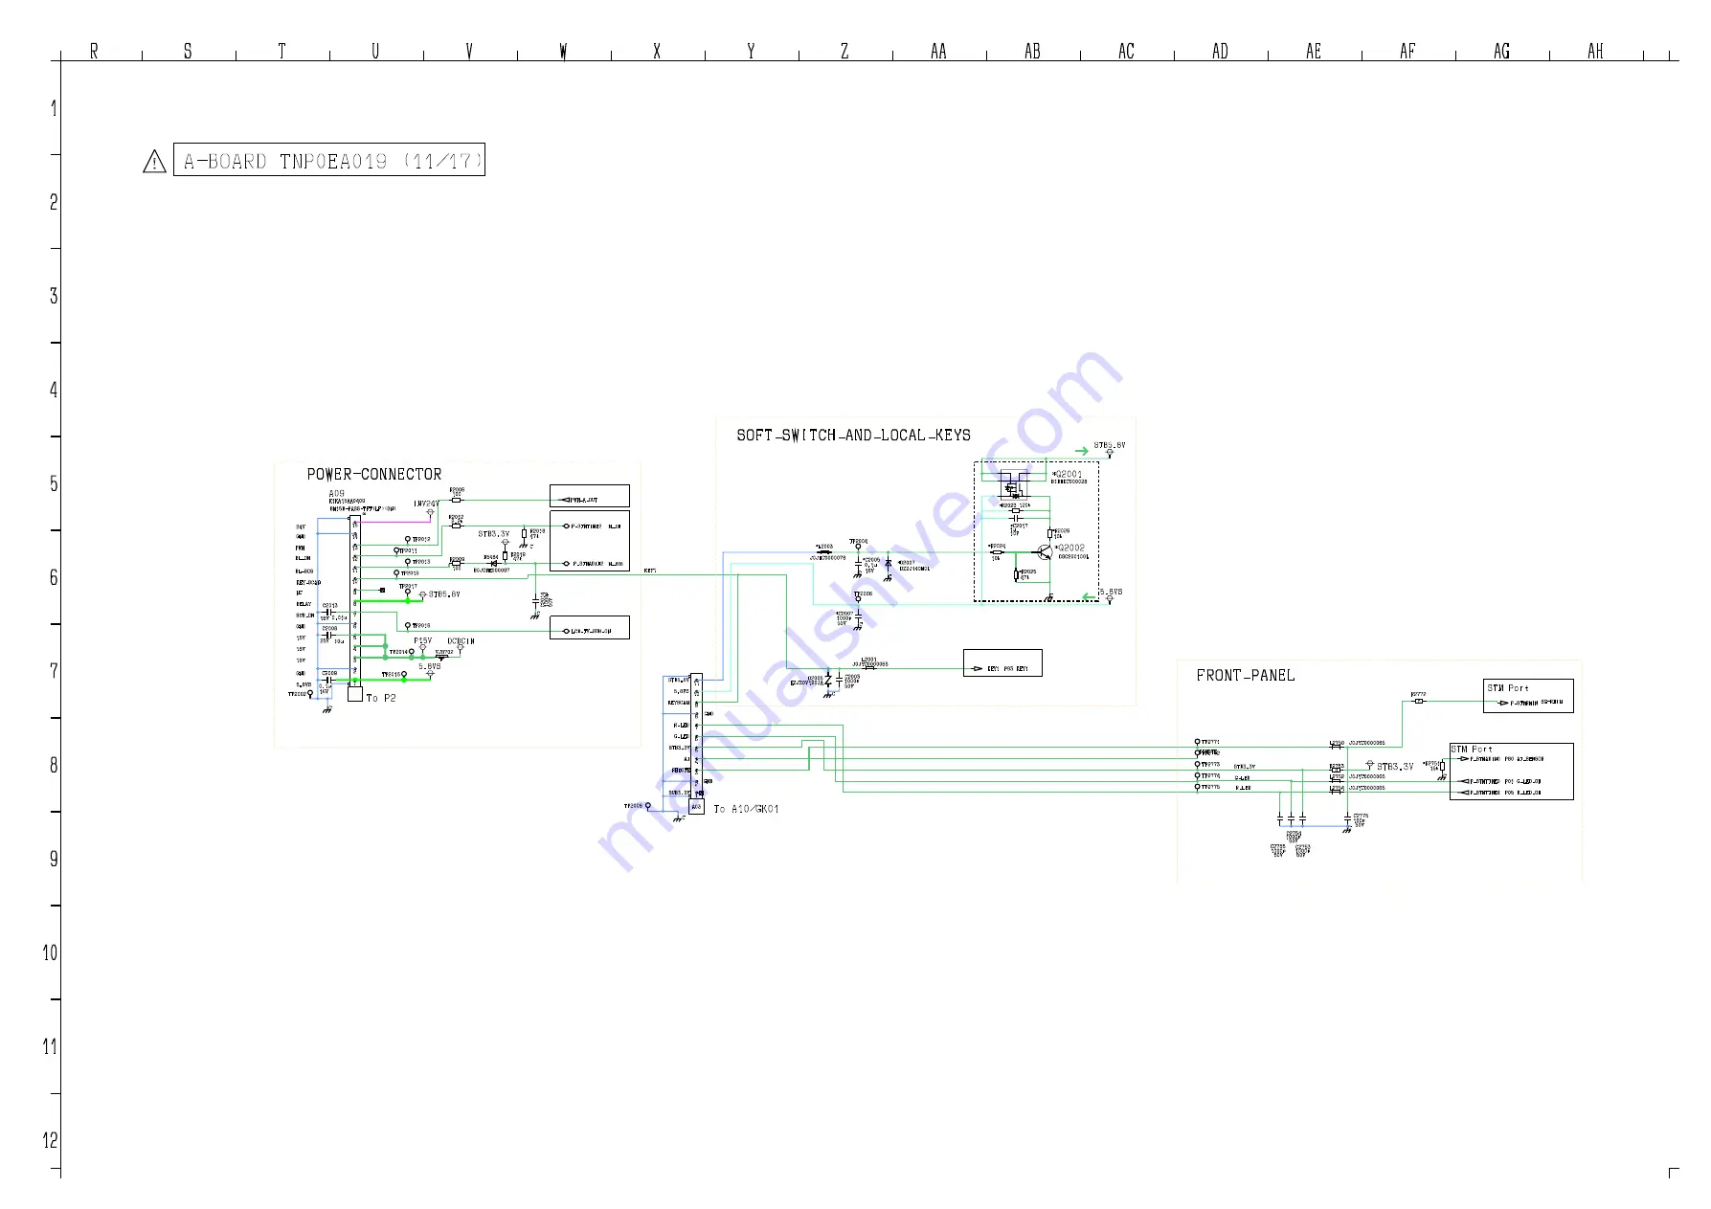This screenshot has height=1209, width=1711.
Task: Click row number 6 on left ruler
Action: coord(54,577)
